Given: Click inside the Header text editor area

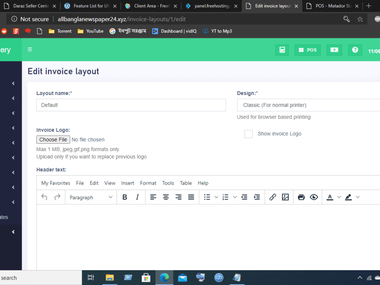Looking at the screenshot, I should point(208,237).
